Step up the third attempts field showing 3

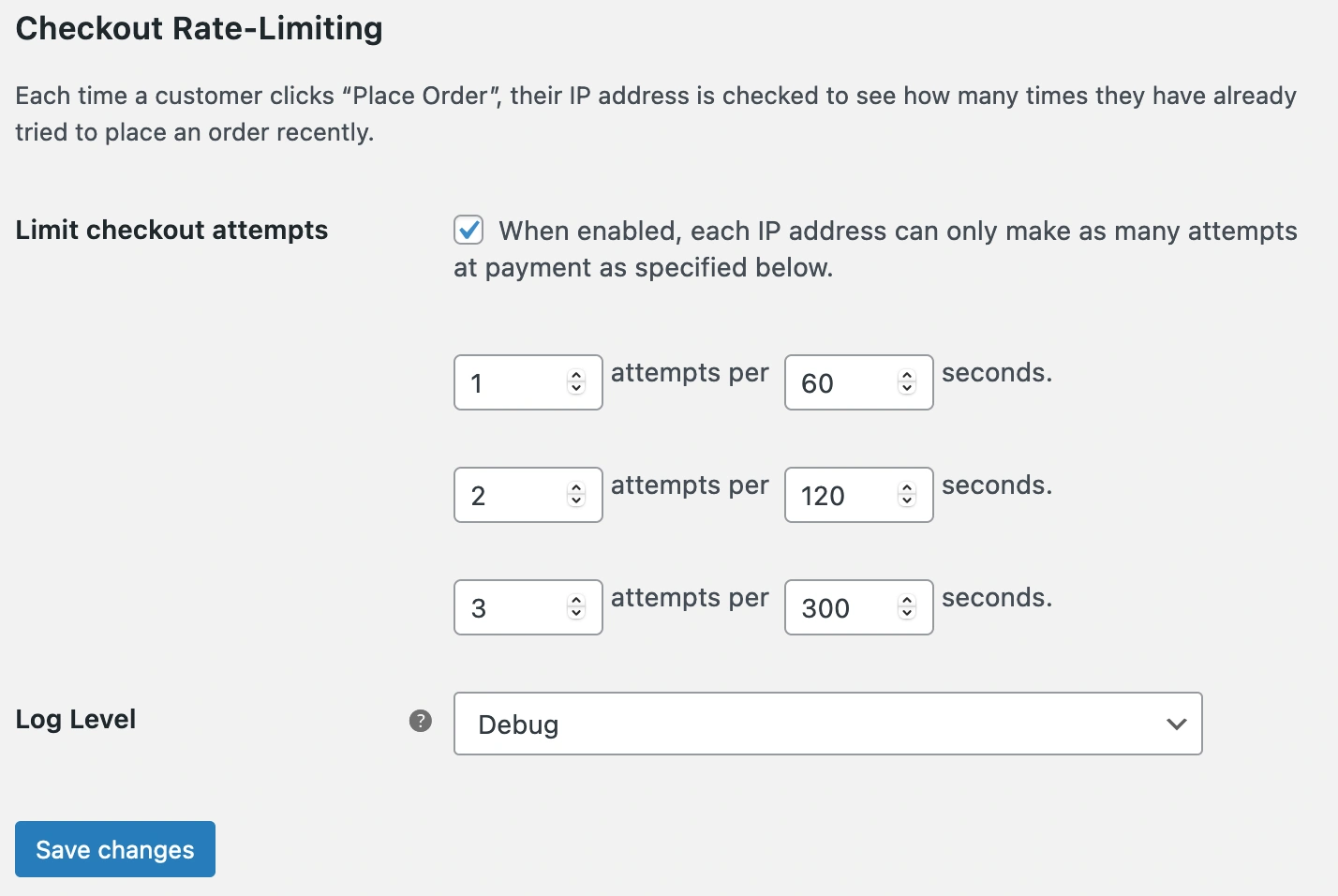click(x=576, y=601)
